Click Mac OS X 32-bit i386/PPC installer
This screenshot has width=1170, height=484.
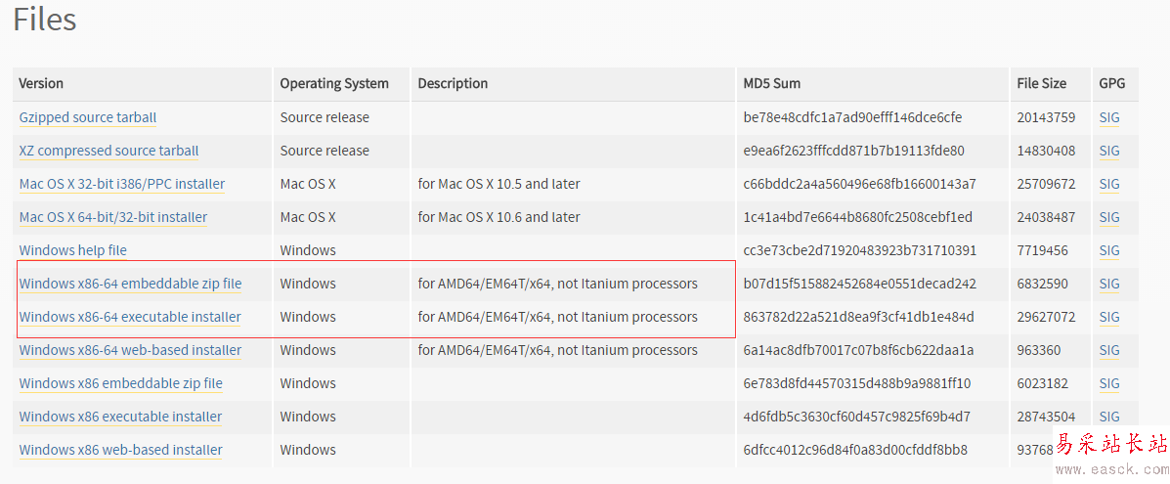(x=122, y=184)
